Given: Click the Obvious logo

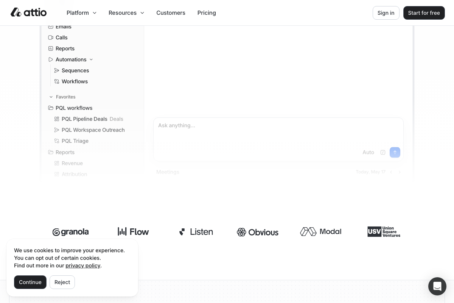Looking at the screenshot, I should (x=258, y=232).
